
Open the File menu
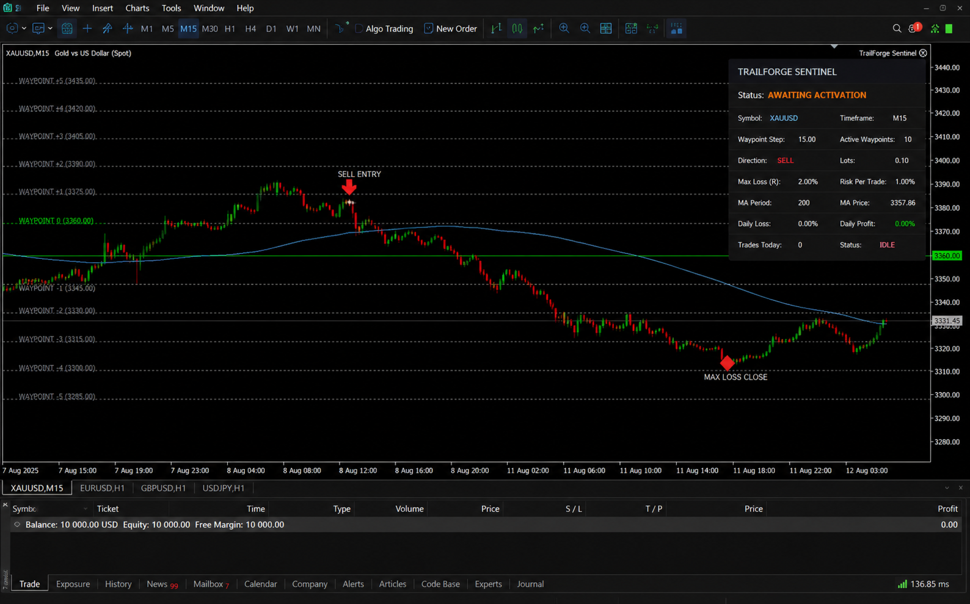click(43, 8)
